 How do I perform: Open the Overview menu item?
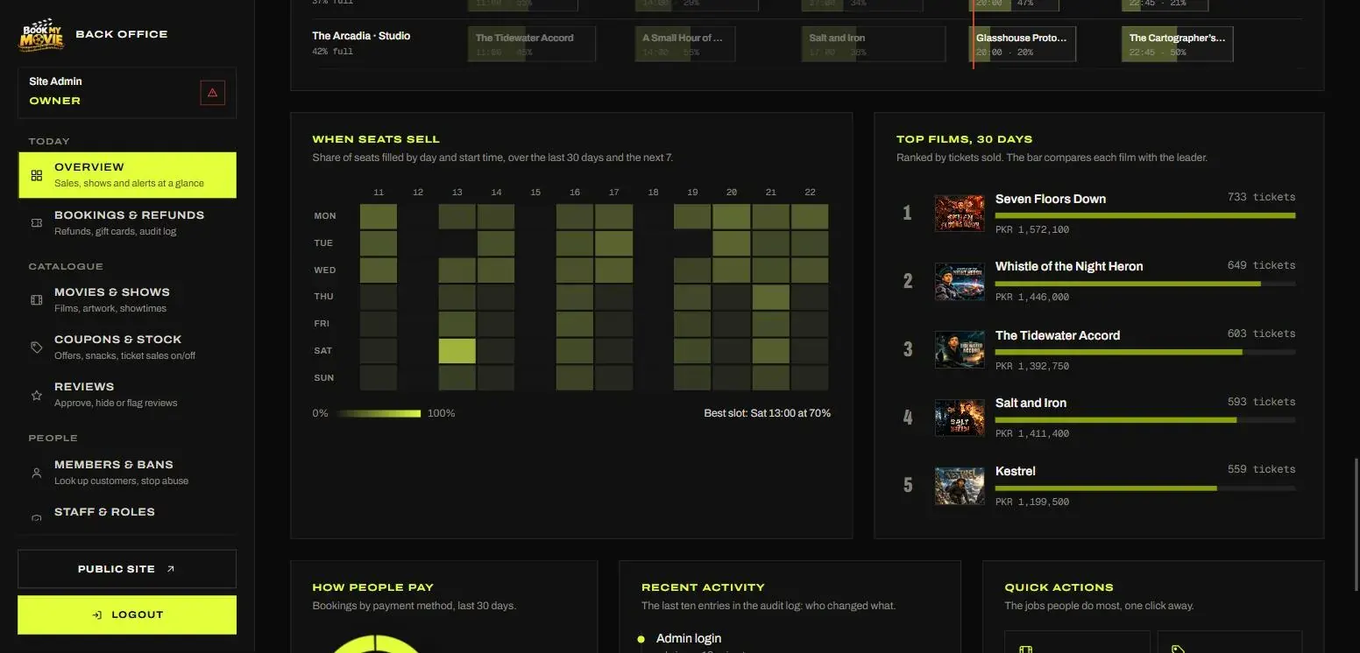pos(127,175)
